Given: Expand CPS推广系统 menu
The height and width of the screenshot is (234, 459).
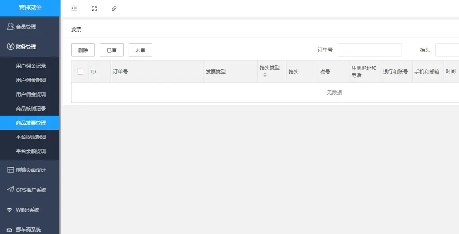Looking at the screenshot, I should [29, 190].
